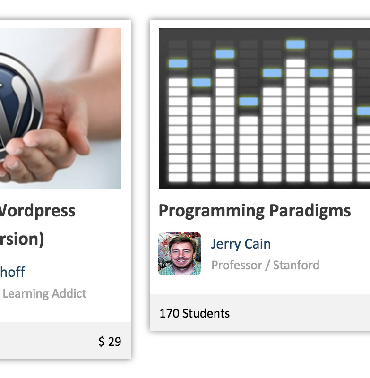Click the gray footer of Programming Paradigms card
Viewport: 370px width, 378px height.
[260, 312]
